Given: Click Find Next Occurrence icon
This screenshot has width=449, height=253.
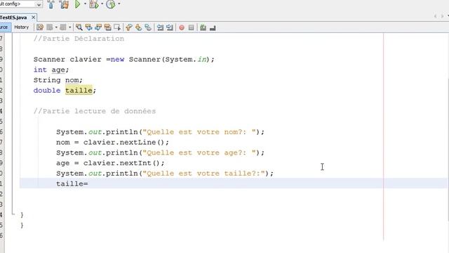Looking at the screenshot, I should [98, 27].
